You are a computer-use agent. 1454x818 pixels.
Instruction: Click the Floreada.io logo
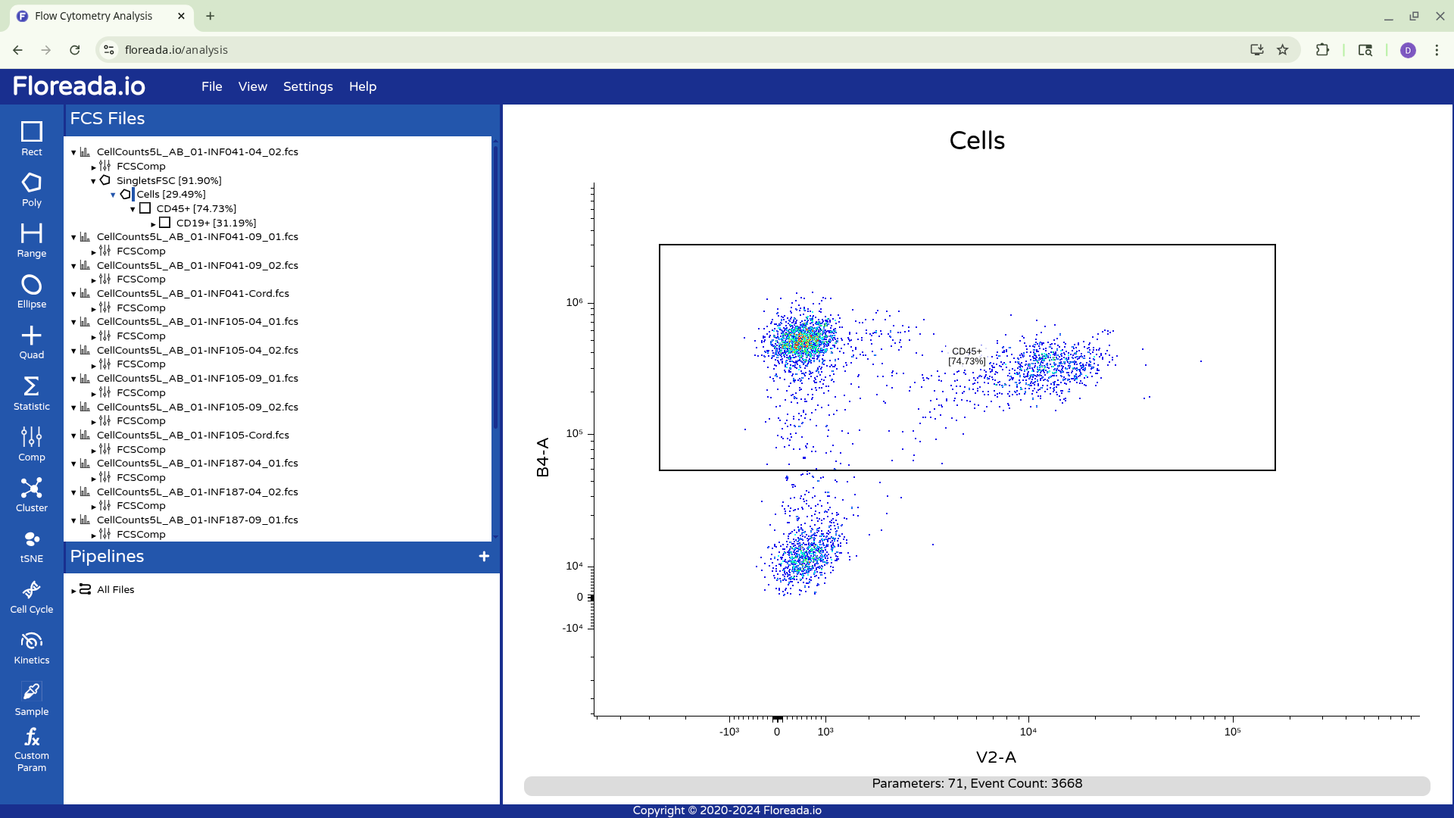coord(79,86)
